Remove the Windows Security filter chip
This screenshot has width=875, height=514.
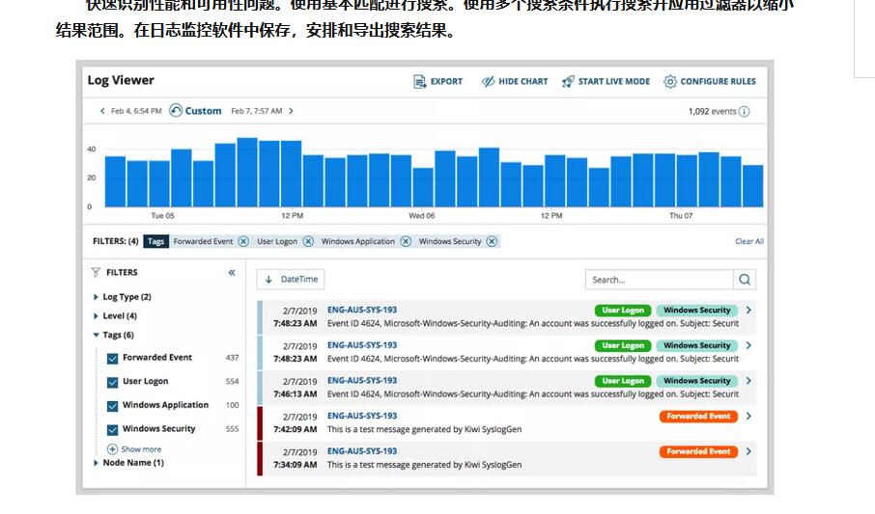[x=492, y=241]
